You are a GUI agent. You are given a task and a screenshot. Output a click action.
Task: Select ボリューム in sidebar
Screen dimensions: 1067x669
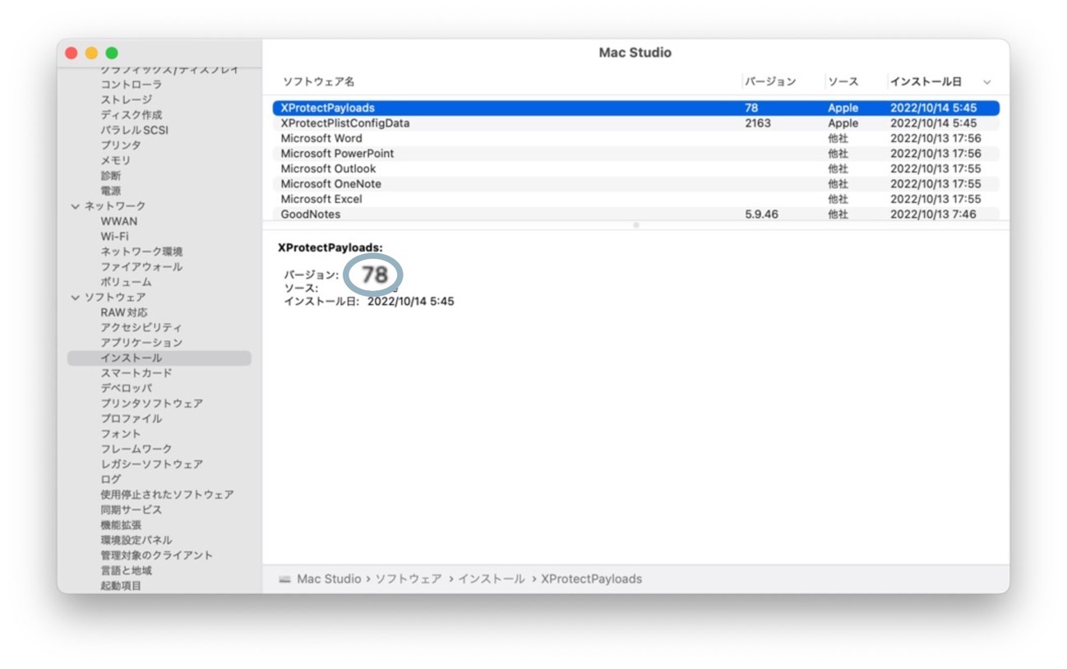[x=126, y=282]
